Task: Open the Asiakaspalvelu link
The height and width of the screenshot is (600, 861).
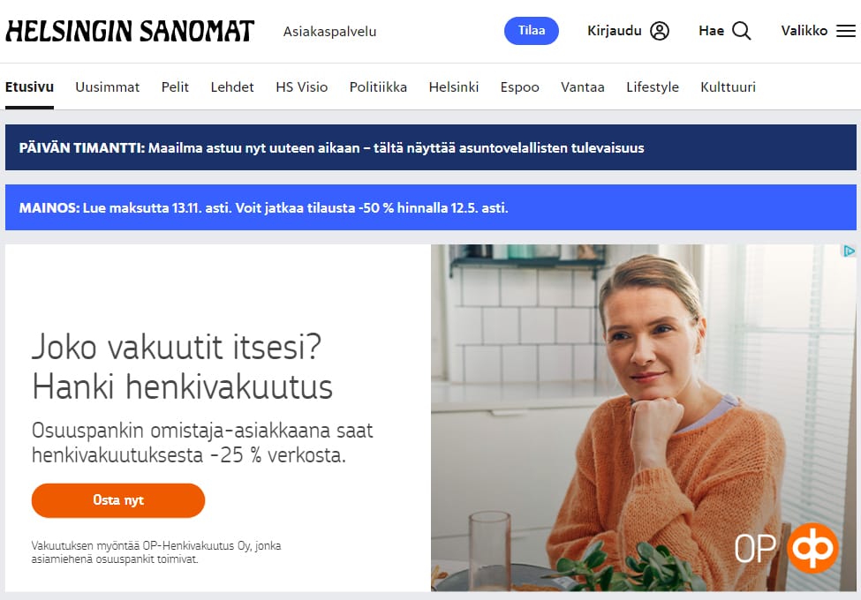Action: 329,31
